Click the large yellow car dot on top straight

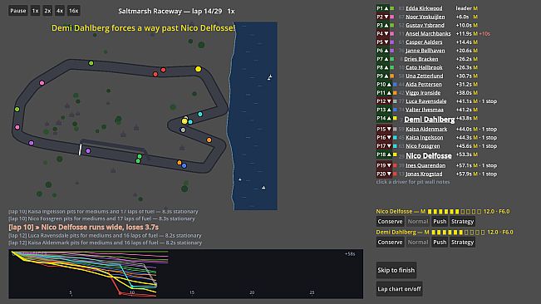tap(198, 69)
